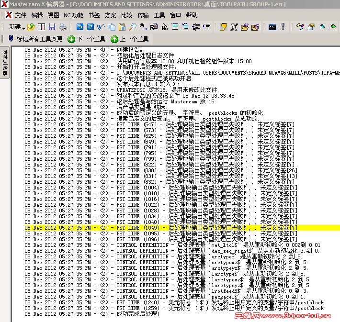Click the binoculars find-next icon
The height and width of the screenshot is (322, 340).
pos(143,27)
